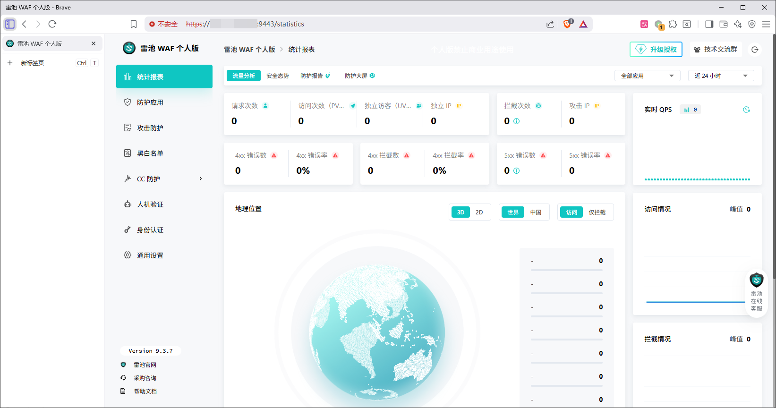Click the info icon beside 拦截次数 value
The image size is (776, 408).
(516, 121)
